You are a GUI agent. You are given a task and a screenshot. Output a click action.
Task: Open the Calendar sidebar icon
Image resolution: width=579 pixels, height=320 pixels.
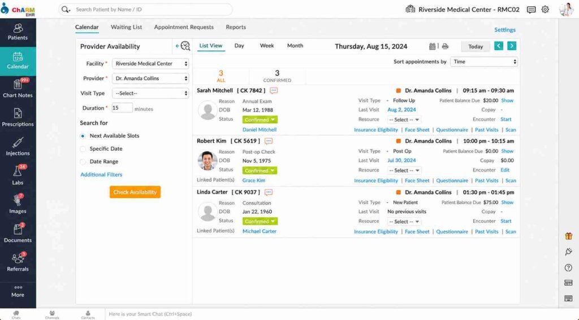18,61
